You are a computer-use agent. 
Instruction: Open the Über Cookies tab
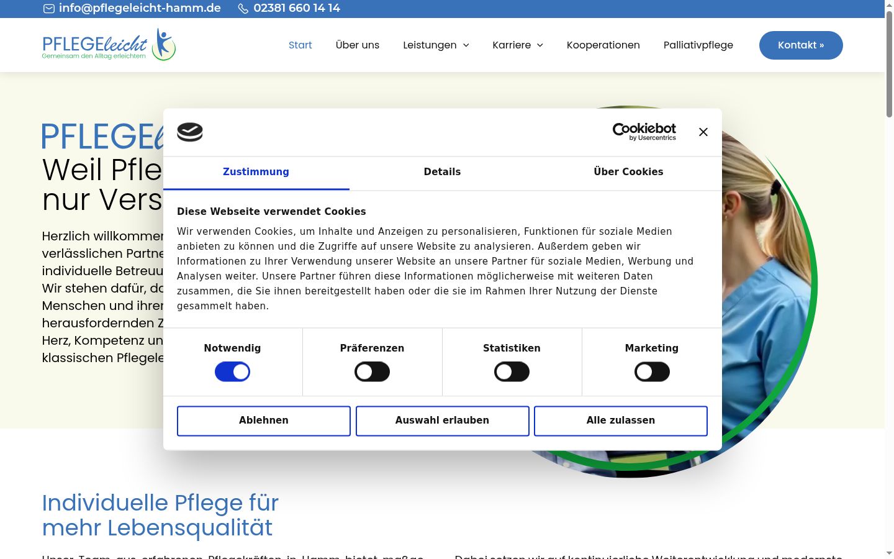tap(628, 172)
